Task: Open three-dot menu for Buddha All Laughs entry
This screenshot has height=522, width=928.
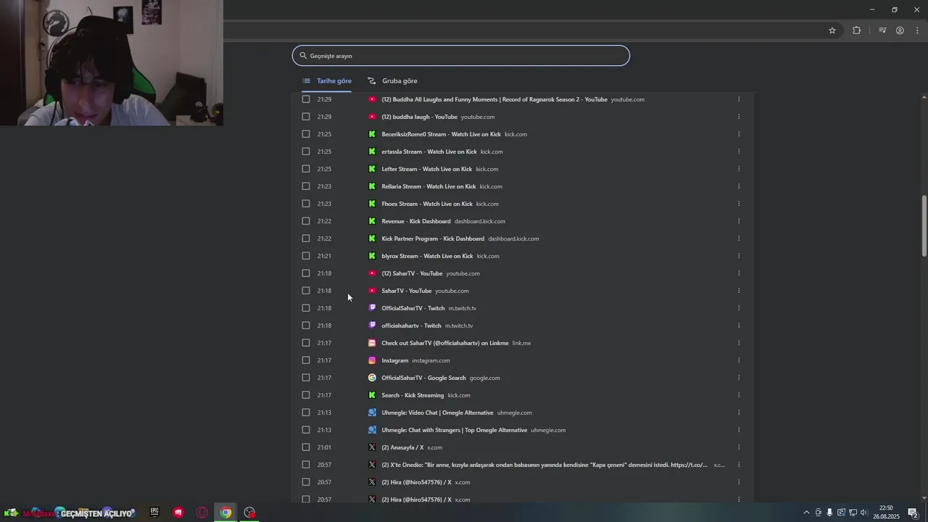Action: (x=739, y=99)
